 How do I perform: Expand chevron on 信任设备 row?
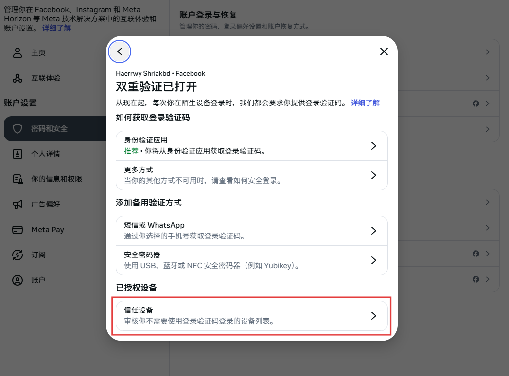(x=374, y=316)
